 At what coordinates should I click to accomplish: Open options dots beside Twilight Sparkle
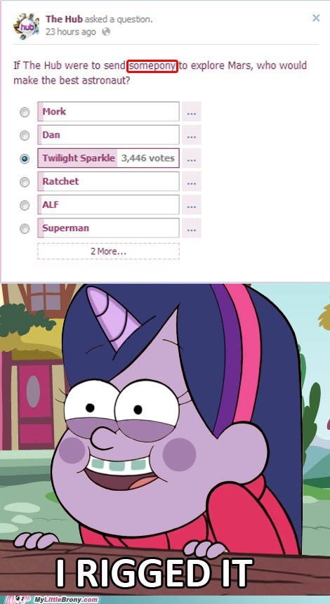pos(192,158)
